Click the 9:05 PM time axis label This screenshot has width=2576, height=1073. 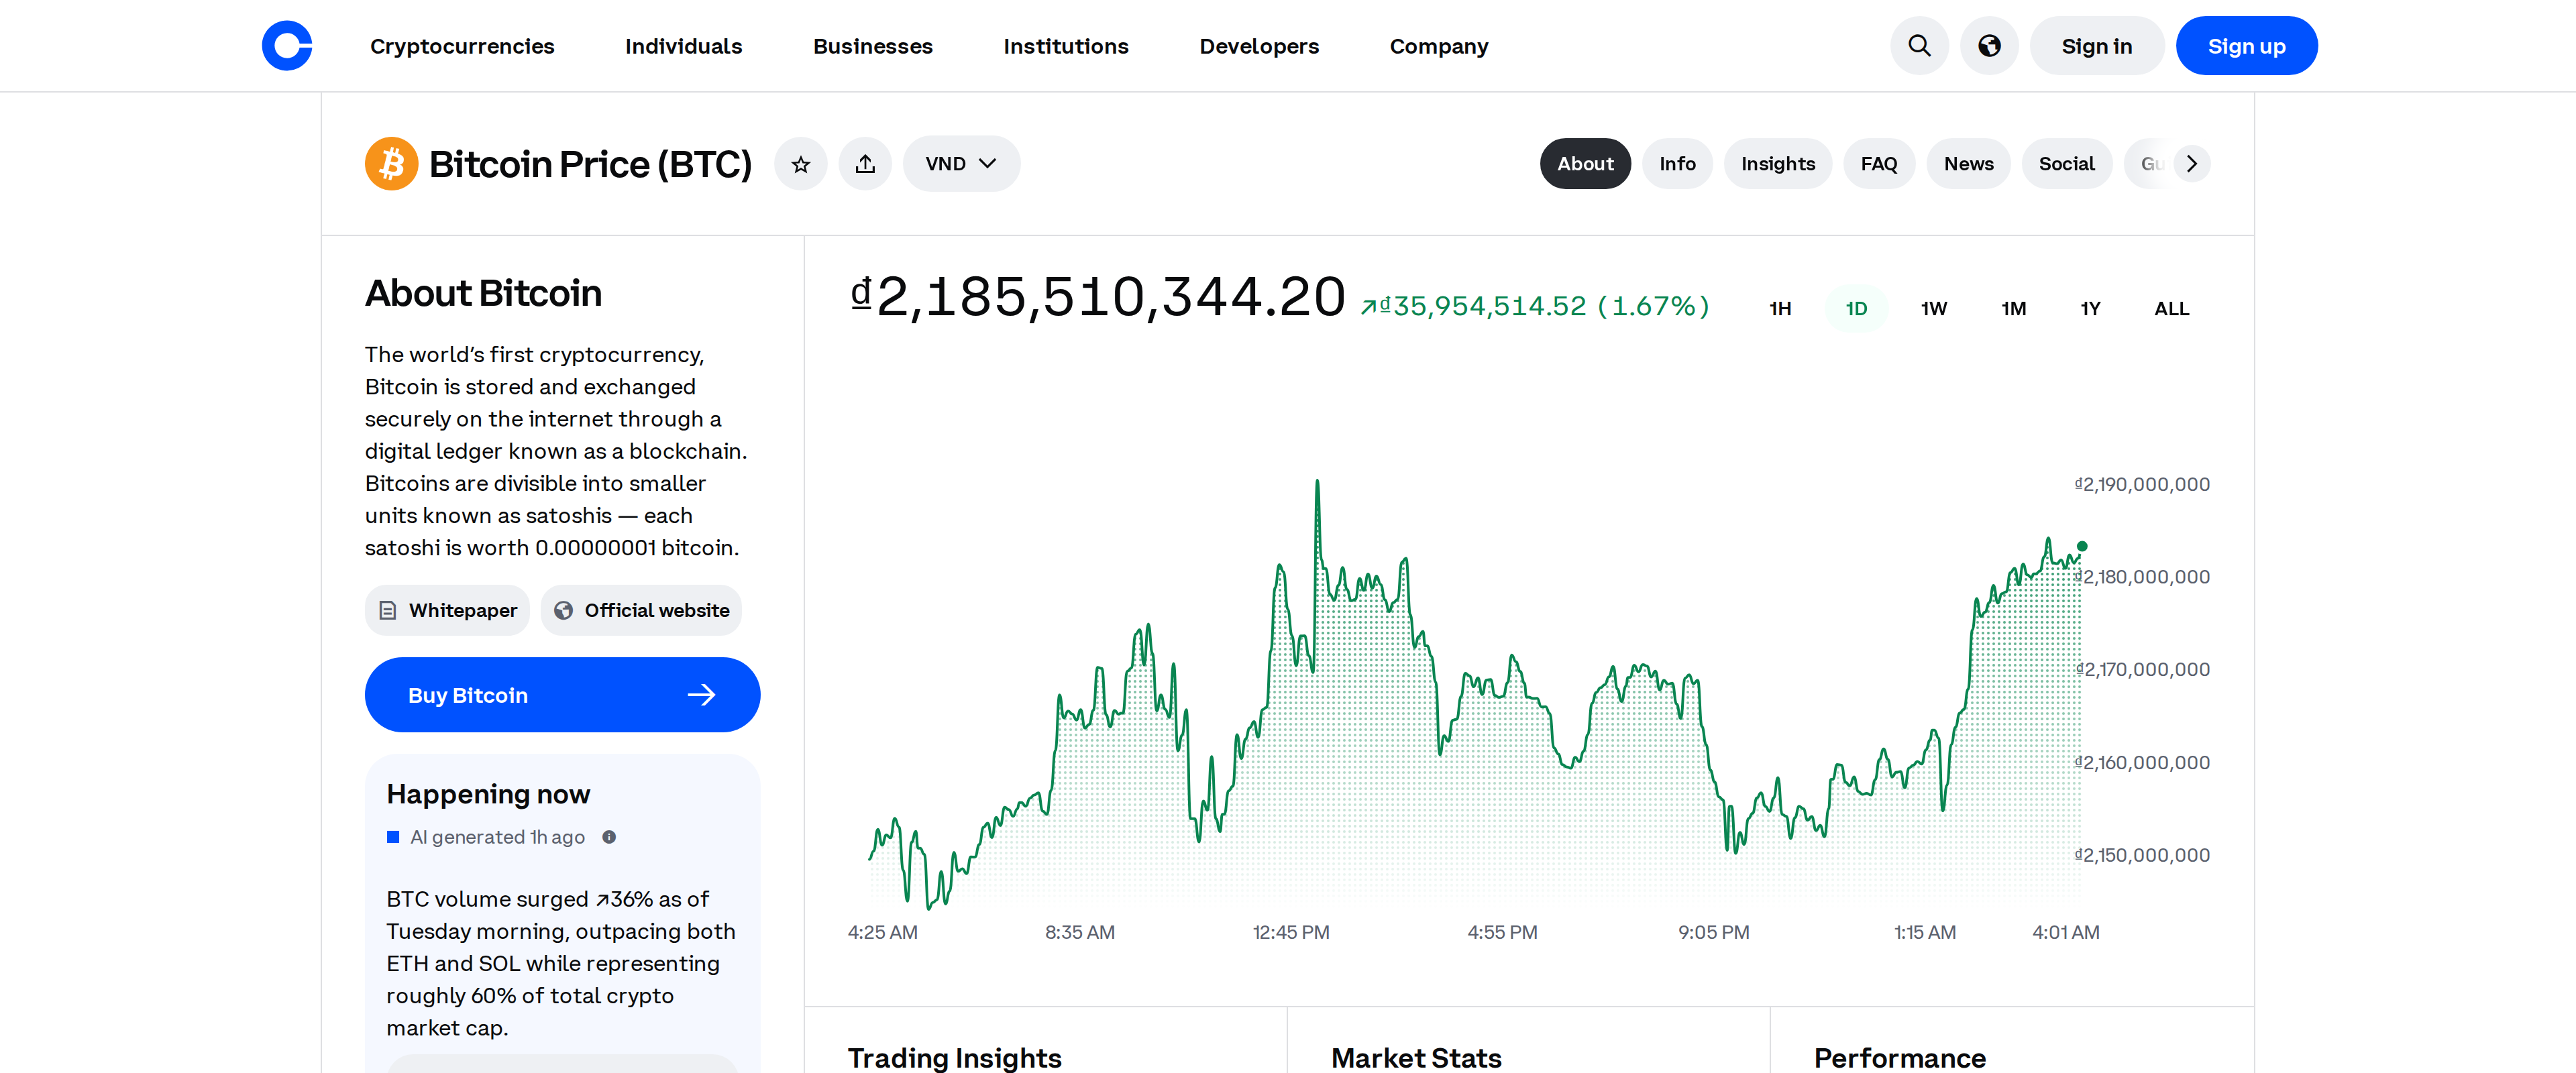(x=1714, y=932)
